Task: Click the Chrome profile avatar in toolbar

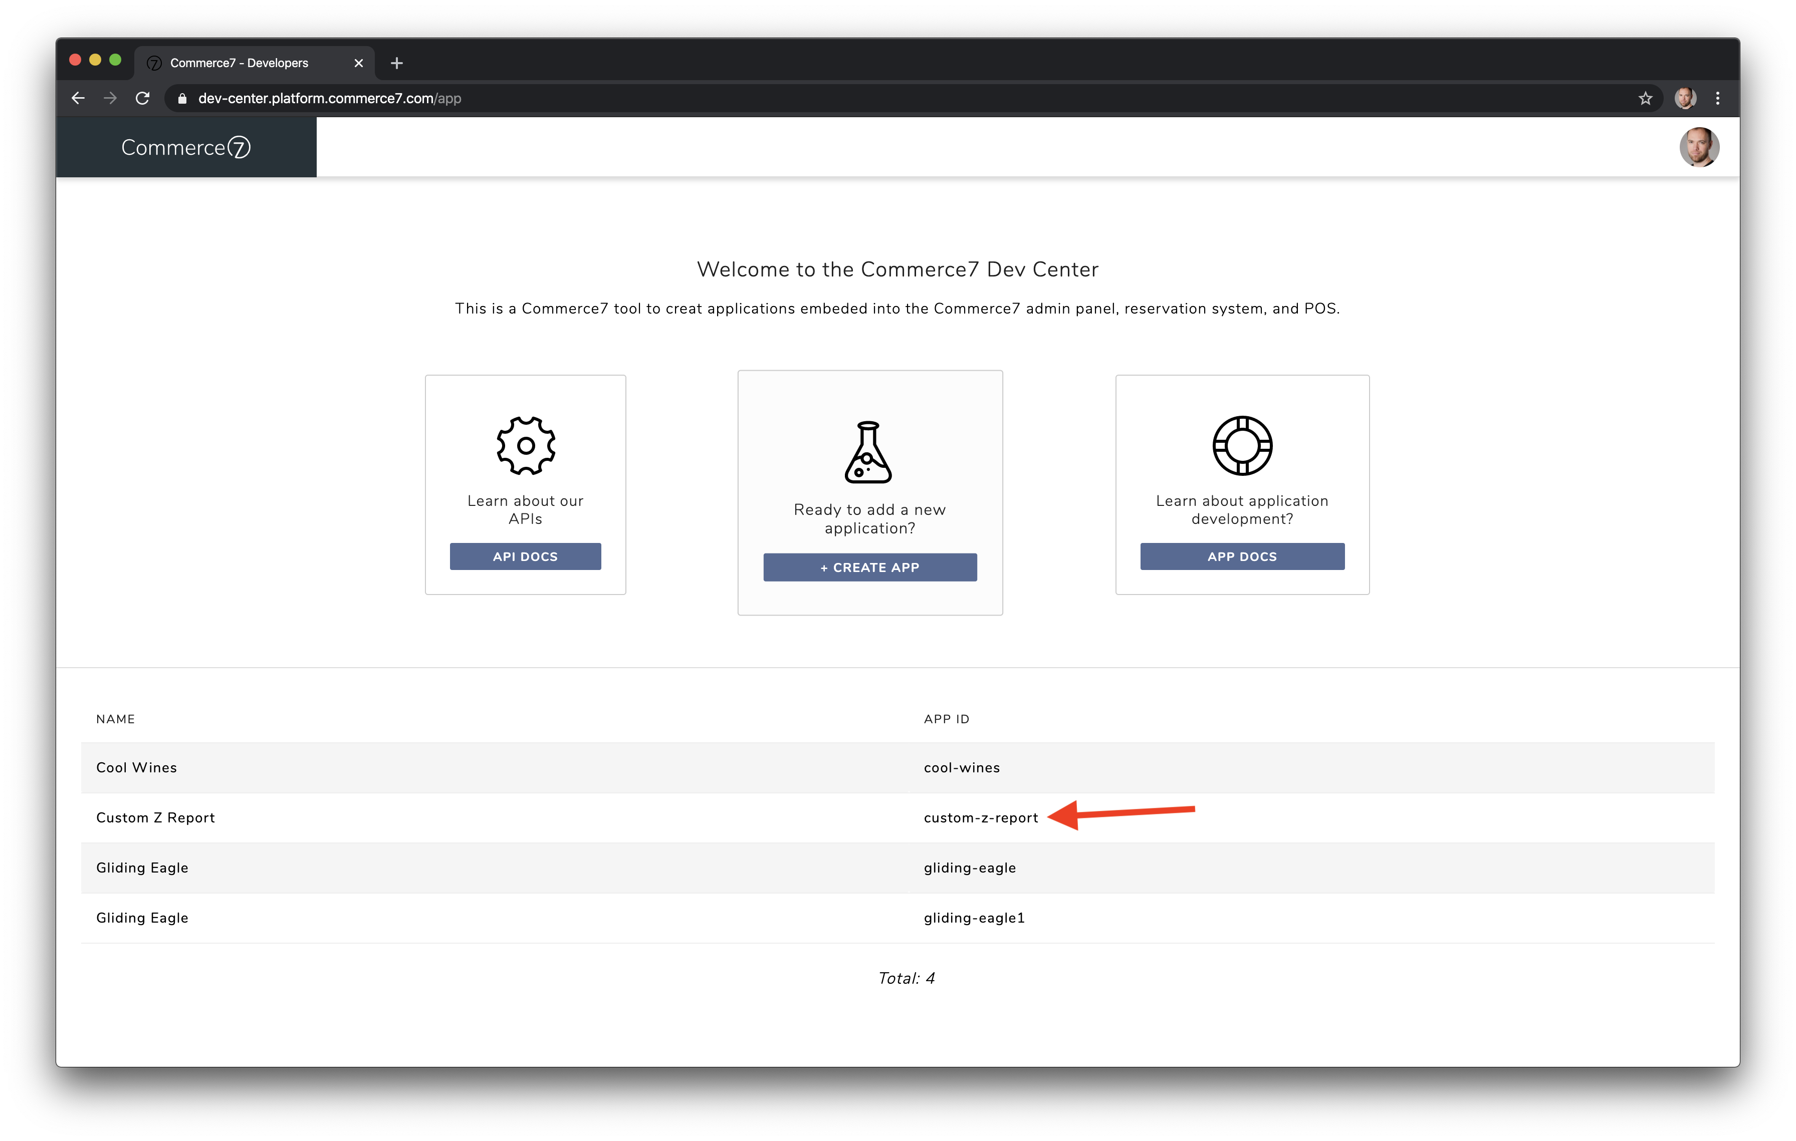Action: point(1686,98)
